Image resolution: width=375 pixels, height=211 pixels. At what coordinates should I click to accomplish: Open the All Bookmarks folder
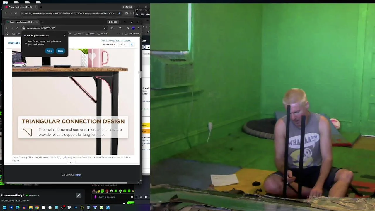[132, 33]
